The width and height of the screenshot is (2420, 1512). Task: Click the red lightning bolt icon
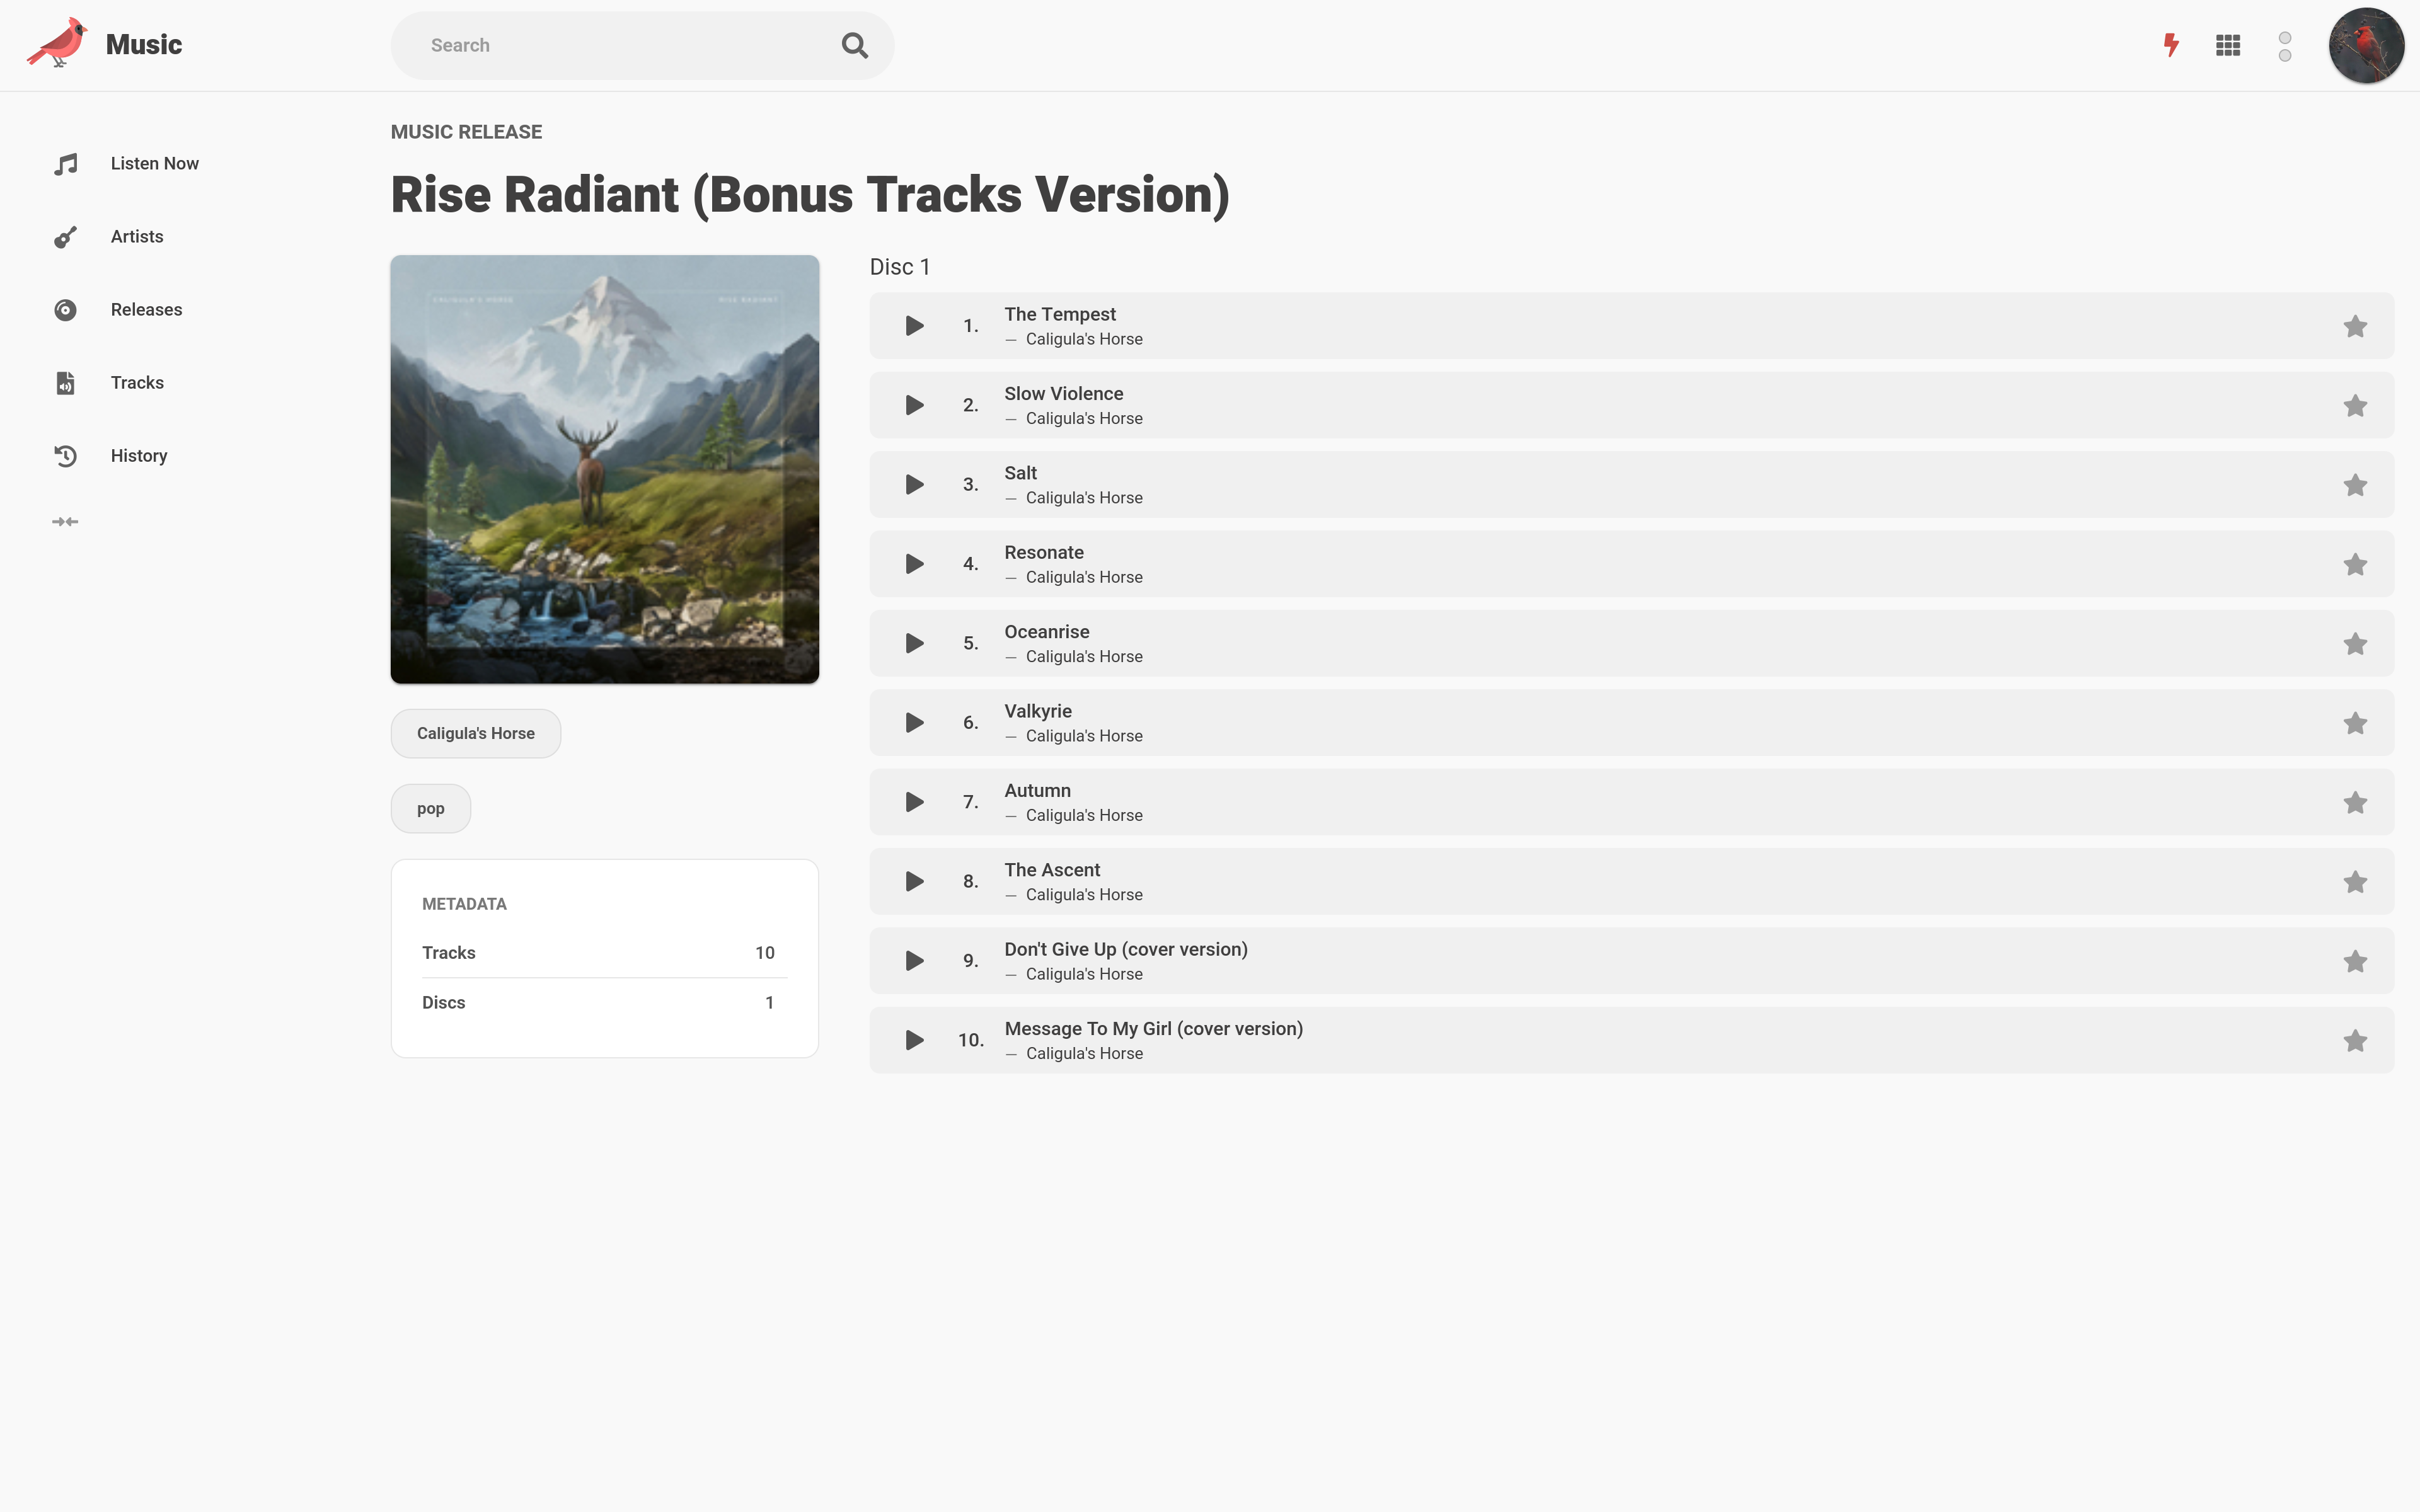tap(2171, 45)
